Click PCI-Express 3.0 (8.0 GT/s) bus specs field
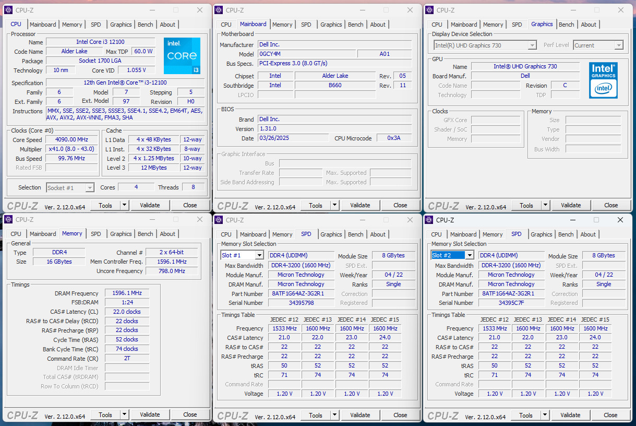Viewport: 636px width, 426px height. pyautogui.click(x=334, y=63)
